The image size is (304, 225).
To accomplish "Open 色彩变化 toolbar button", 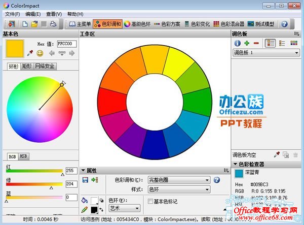I will click(x=197, y=24).
